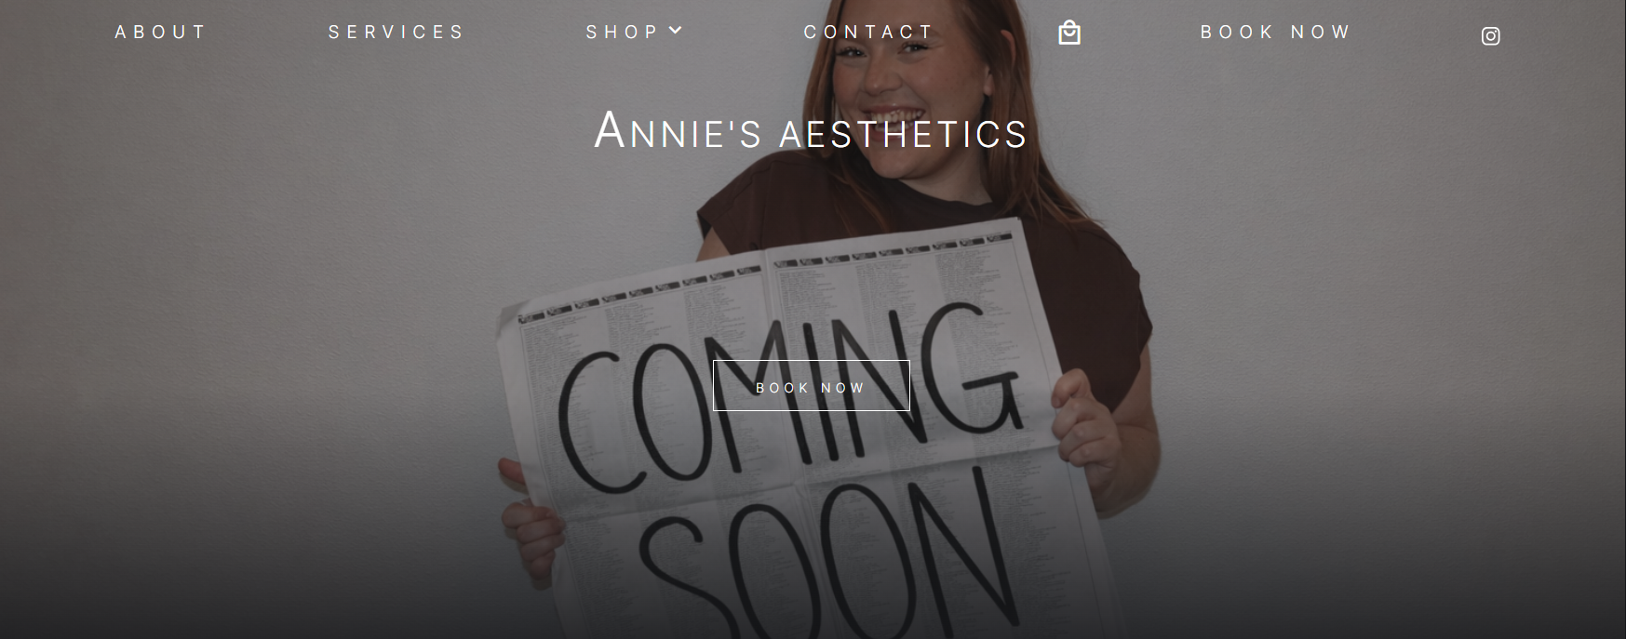
Task: Expand the SHOP dropdown chevron
Action: click(676, 31)
